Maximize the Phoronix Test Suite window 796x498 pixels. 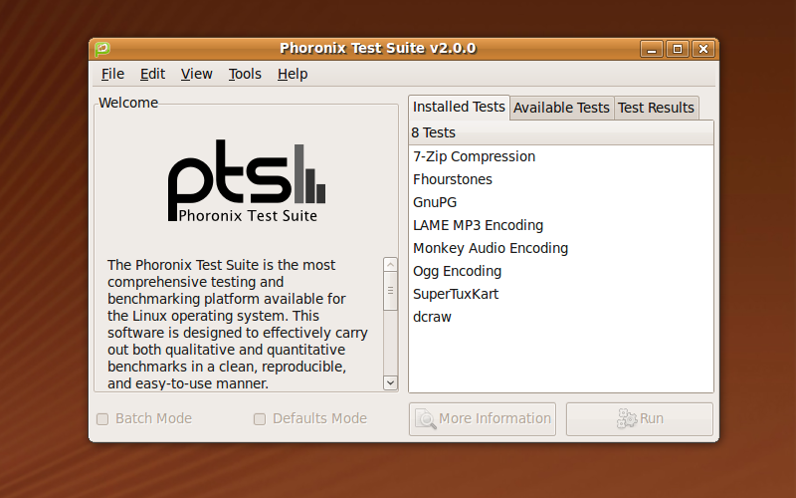678,49
